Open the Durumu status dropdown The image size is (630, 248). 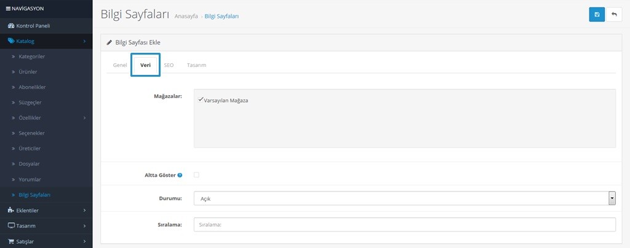[x=404, y=198]
